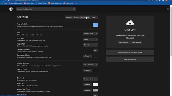Viewport: 172px width, 96px height.
Task: Open the hamburger menu at the header right
Action: click(x=168, y=9)
